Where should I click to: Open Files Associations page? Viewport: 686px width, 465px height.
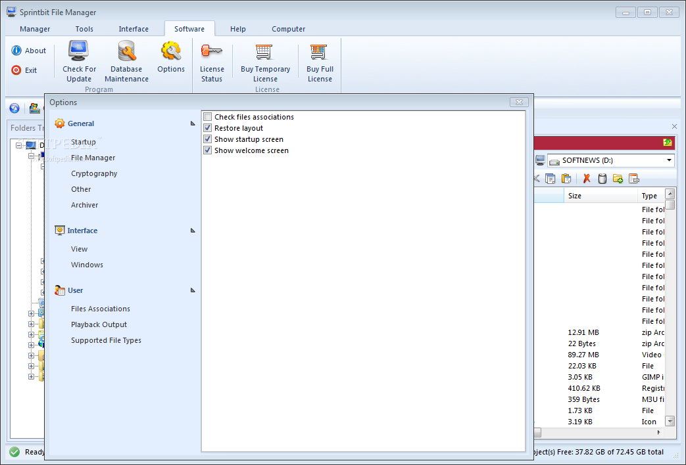(101, 309)
